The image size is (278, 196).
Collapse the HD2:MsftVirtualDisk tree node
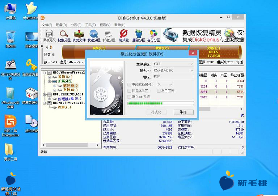pos(45,103)
